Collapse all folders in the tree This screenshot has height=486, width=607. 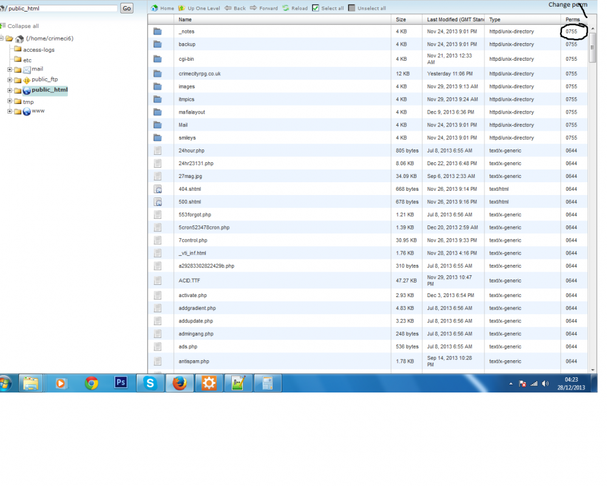[x=22, y=26]
